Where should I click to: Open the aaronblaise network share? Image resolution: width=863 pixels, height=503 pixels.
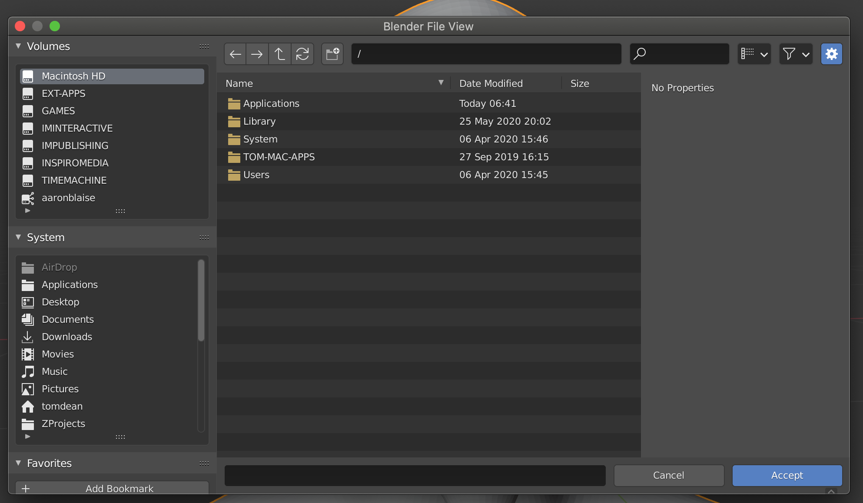point(112,198)
